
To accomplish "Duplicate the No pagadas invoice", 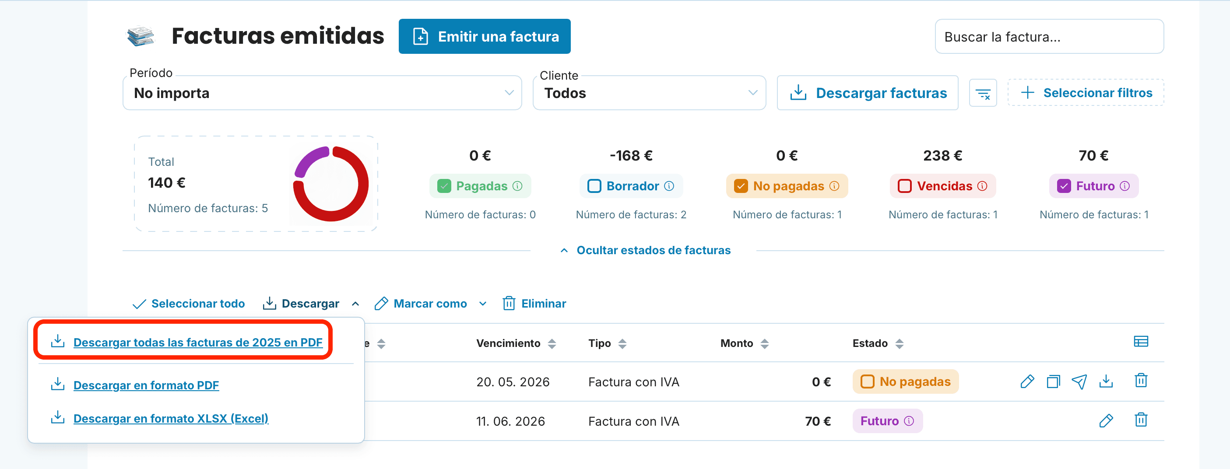I will pyautogui.click(x=1053, y=381).
